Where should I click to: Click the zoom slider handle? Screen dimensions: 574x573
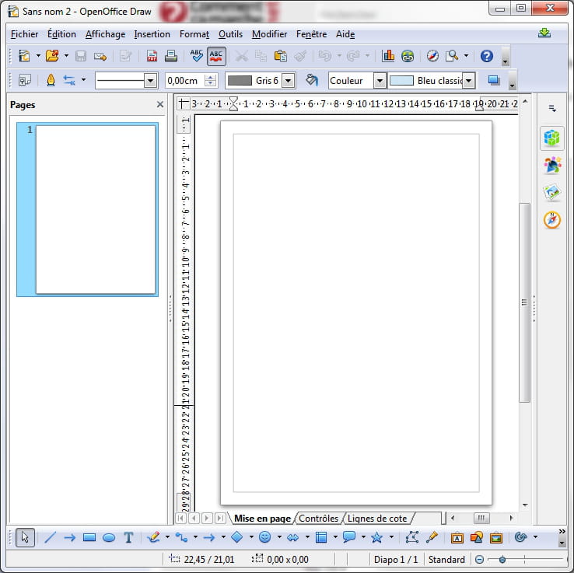pos(502,560)
